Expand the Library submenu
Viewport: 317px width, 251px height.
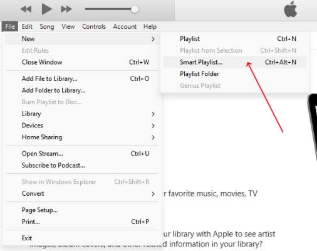click(x=82, y=114)
